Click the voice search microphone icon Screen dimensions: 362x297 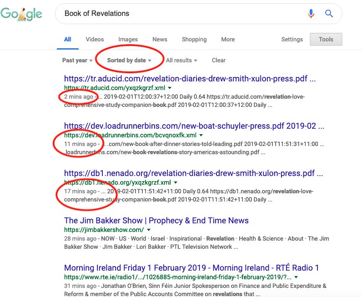(x=311, y=14)
